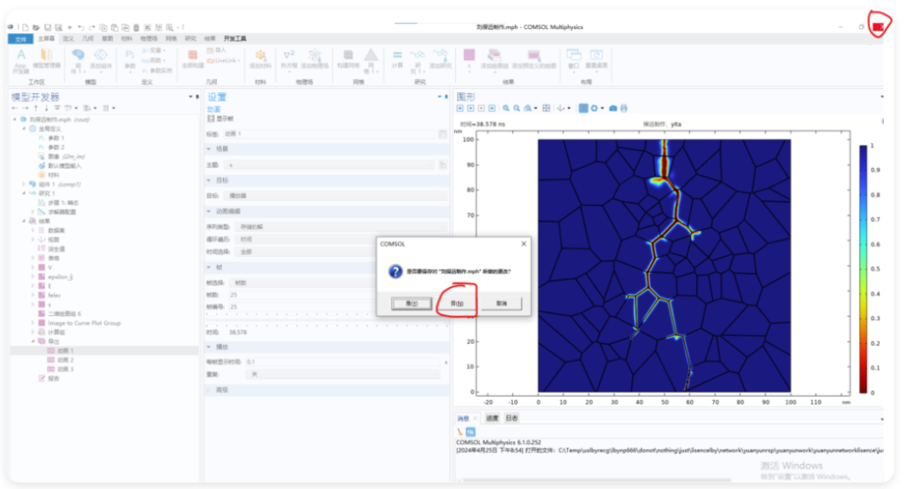Click the App 开发器 icon in ribbon

coord(20,61)
